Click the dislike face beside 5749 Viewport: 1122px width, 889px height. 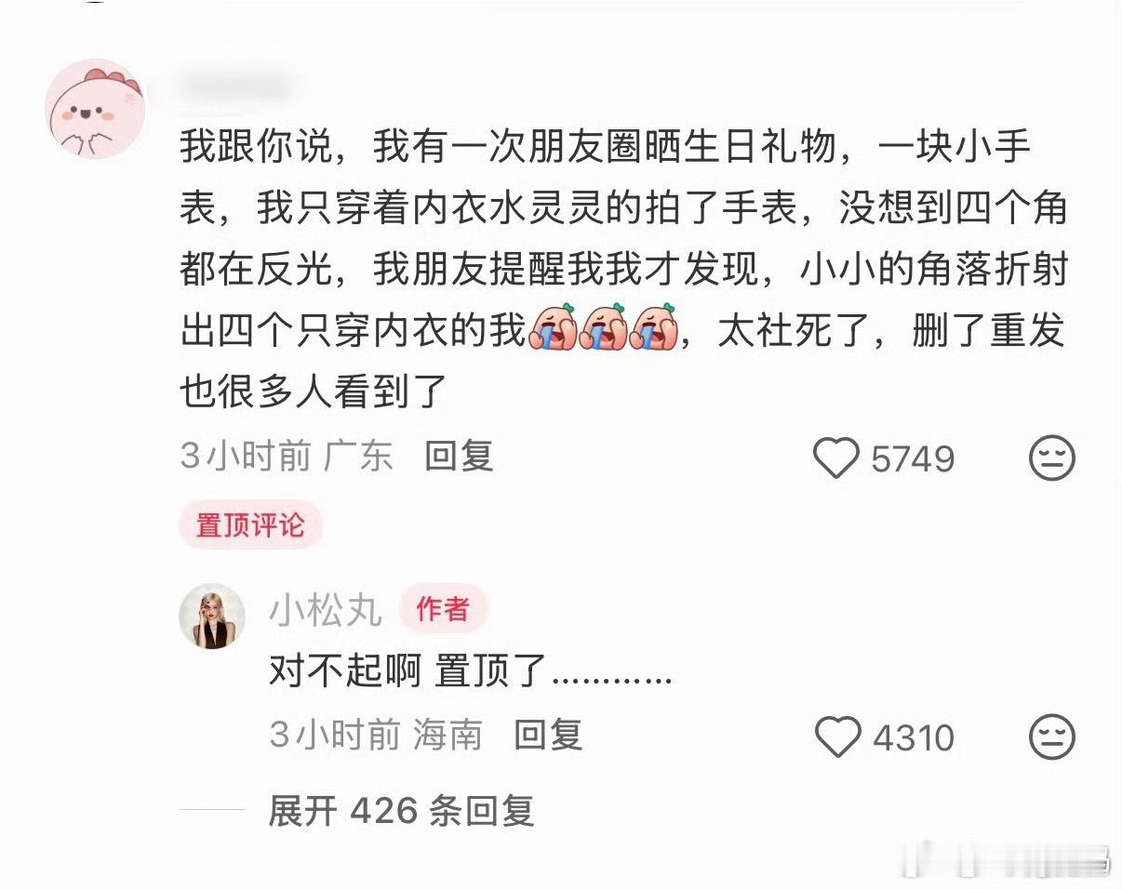pos(1052,458)
